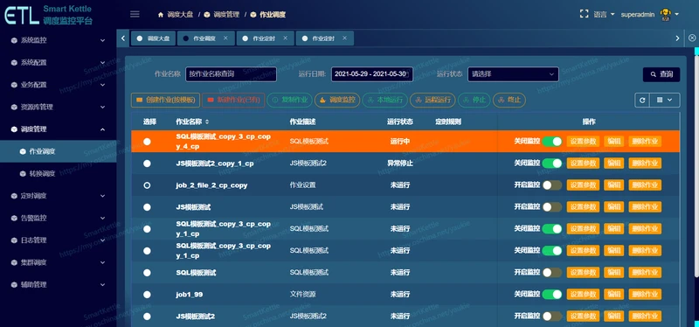Click the hamburger menu collapse icon
699x327 pixels.
click(135, 14)
